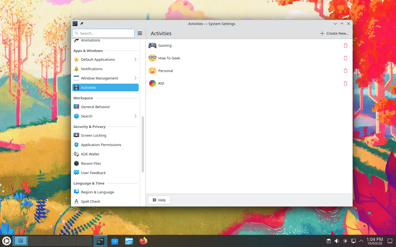396x247 pixels.
Task: Expand Default Applications submenu arrow
Action: pyautogui.click(x=135, y=59)
